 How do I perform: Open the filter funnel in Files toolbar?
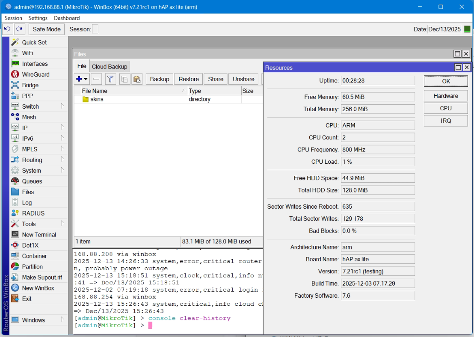(110, 79)
